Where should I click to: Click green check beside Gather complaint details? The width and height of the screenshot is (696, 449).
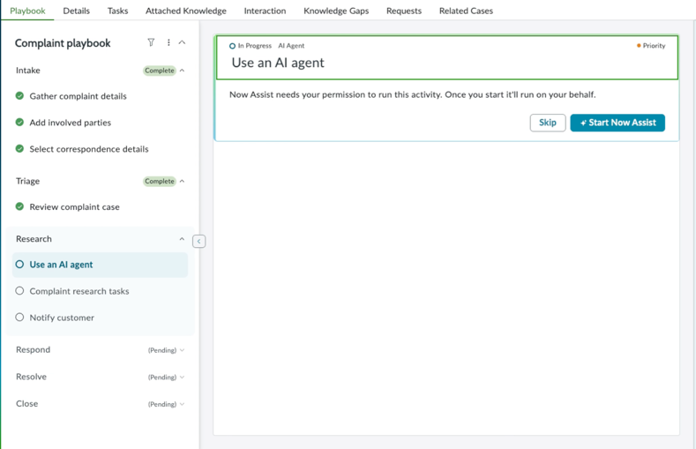click(19, 96)
